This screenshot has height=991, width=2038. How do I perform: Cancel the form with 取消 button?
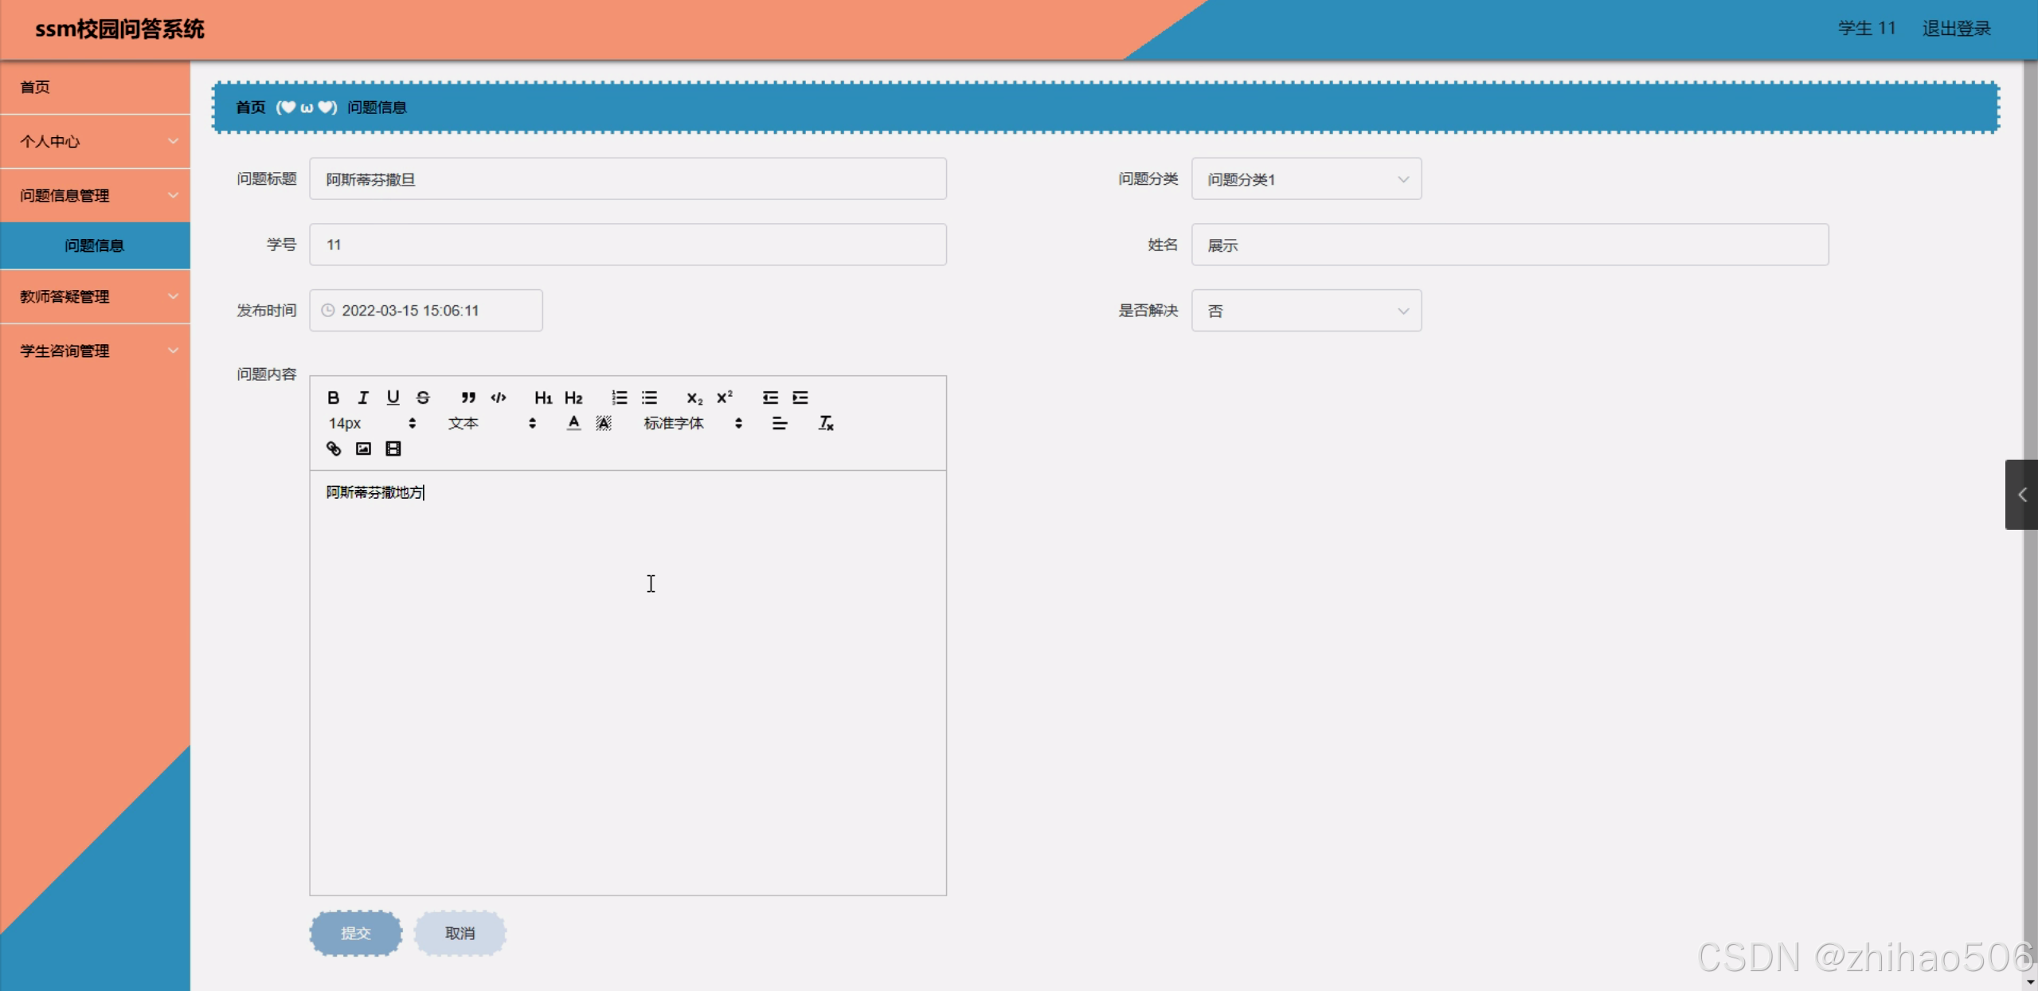[x=460, y=933]
